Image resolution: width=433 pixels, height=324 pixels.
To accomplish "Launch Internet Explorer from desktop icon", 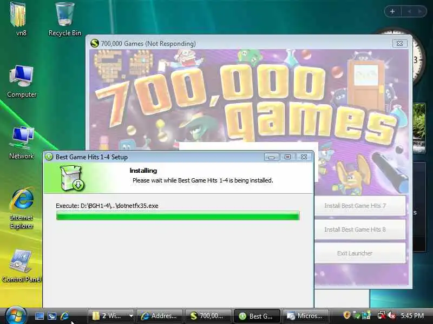I will click(x=22, y=208).
